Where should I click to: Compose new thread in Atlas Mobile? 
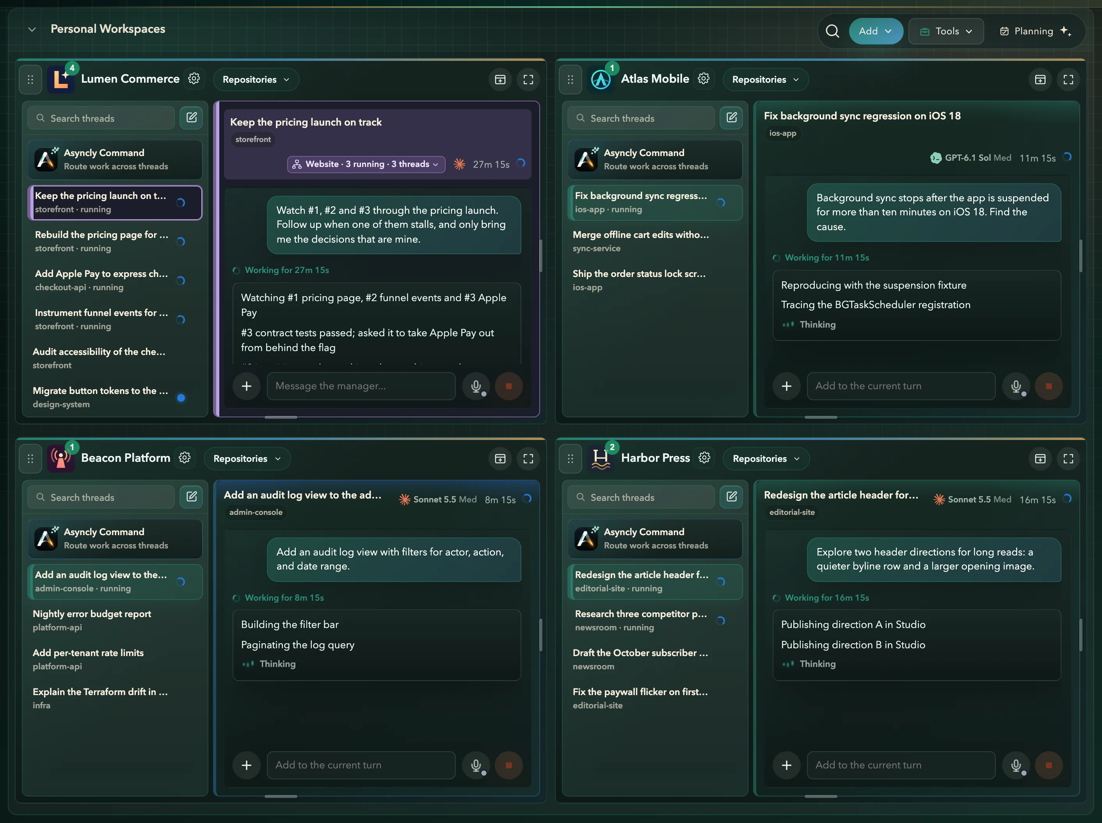731,118
